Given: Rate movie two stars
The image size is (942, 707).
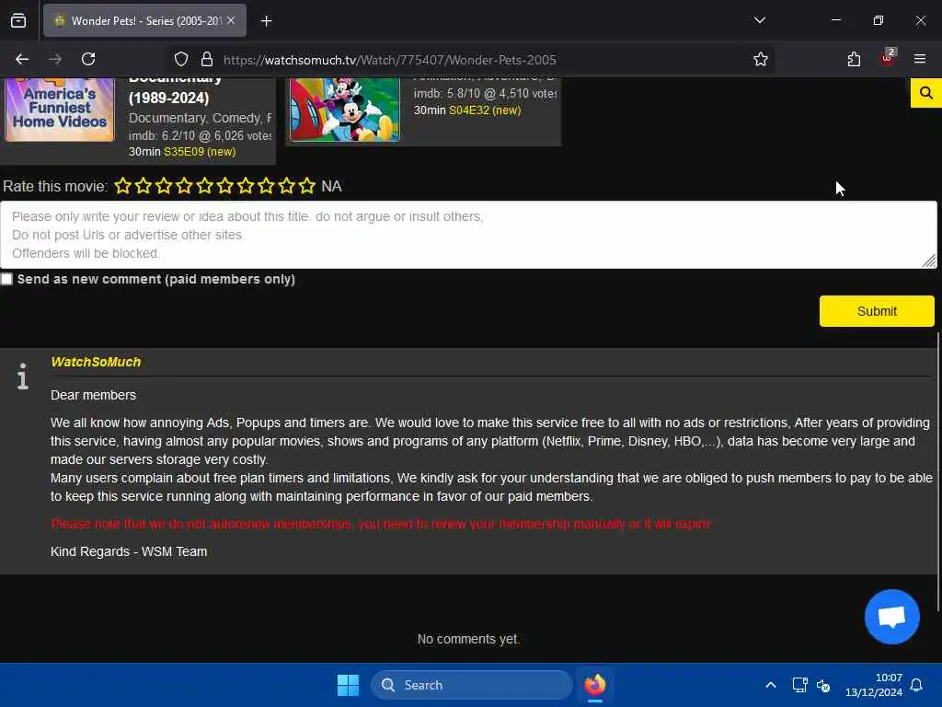Looking at the screenshot, I should [x=143, y=186].
